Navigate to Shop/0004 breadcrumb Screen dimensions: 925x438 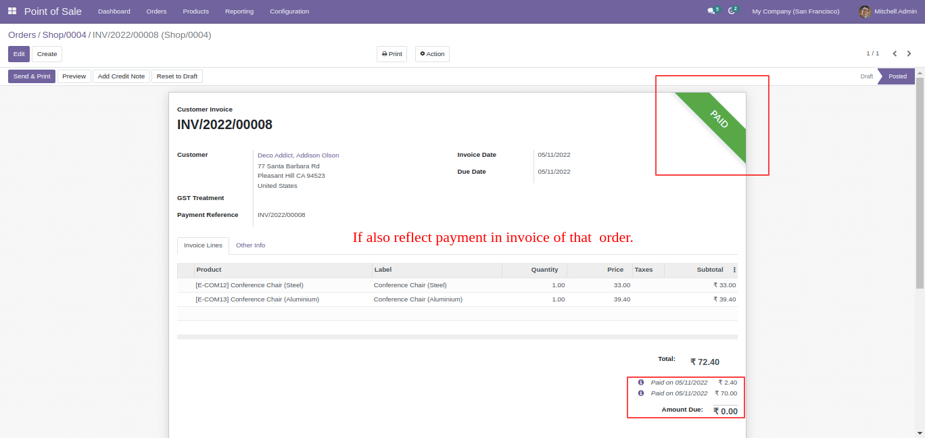(x=64, y=35)
